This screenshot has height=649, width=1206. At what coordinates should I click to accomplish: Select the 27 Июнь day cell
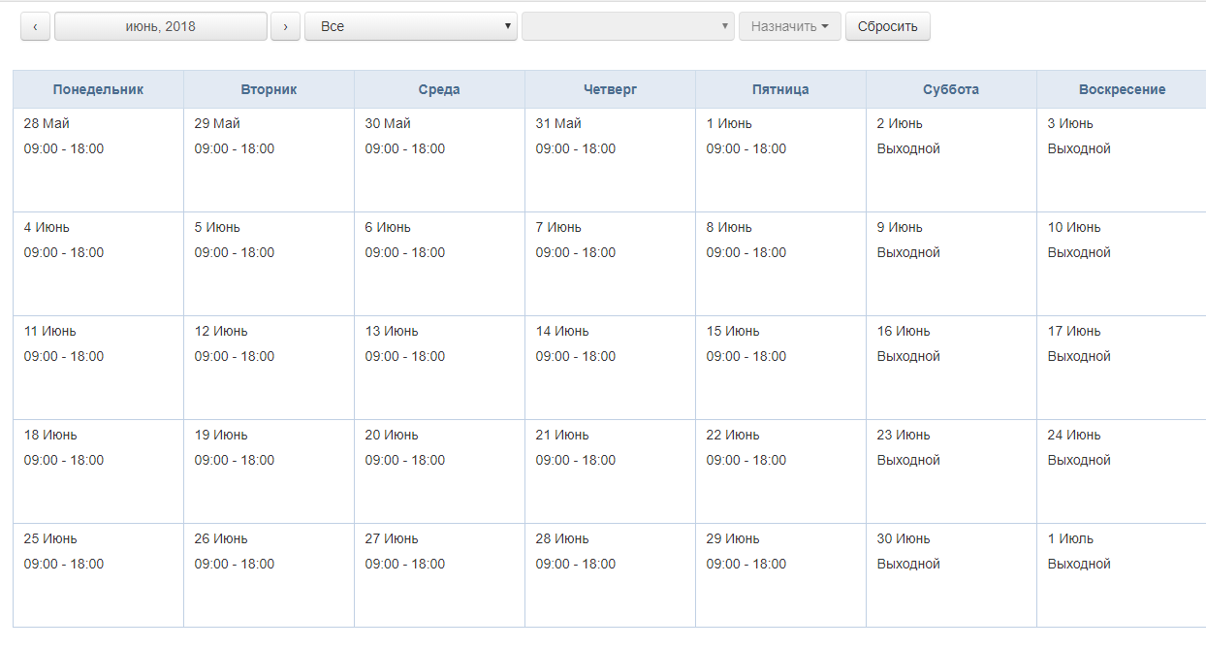tap(439, 574)
